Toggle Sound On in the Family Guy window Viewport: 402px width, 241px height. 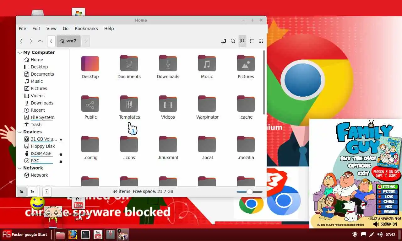[x=385, y=224]
